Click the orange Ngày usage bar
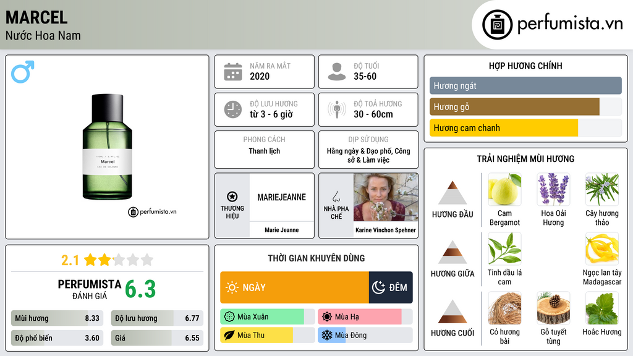 pos(294,287)
